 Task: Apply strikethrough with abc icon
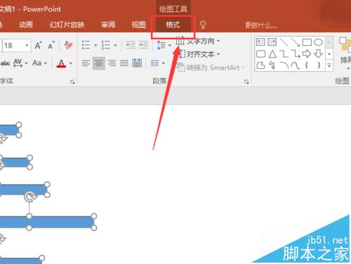(5, 63)
